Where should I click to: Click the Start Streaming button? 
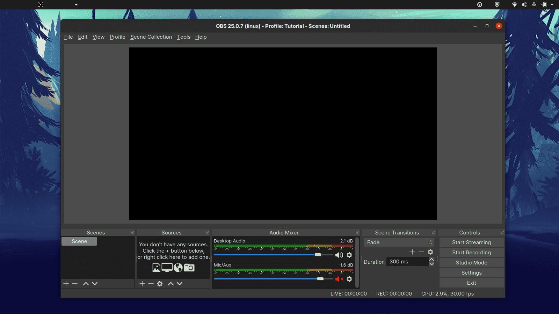coord(471,242)
